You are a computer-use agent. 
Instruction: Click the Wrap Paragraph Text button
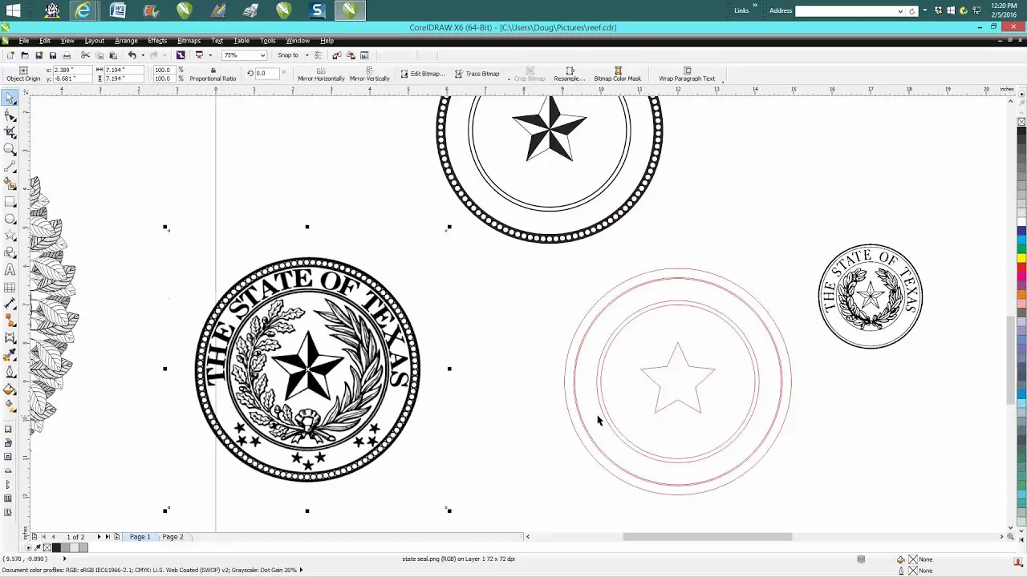coord(687,75)
